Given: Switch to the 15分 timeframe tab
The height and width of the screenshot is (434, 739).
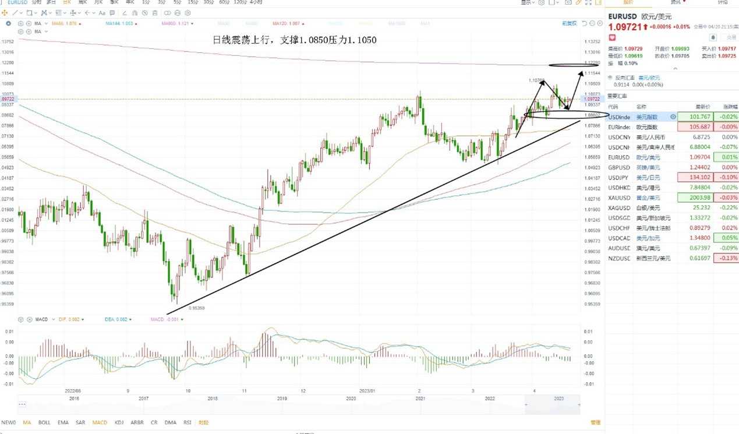Looking at the screenshot, I should tap(192, 2).
